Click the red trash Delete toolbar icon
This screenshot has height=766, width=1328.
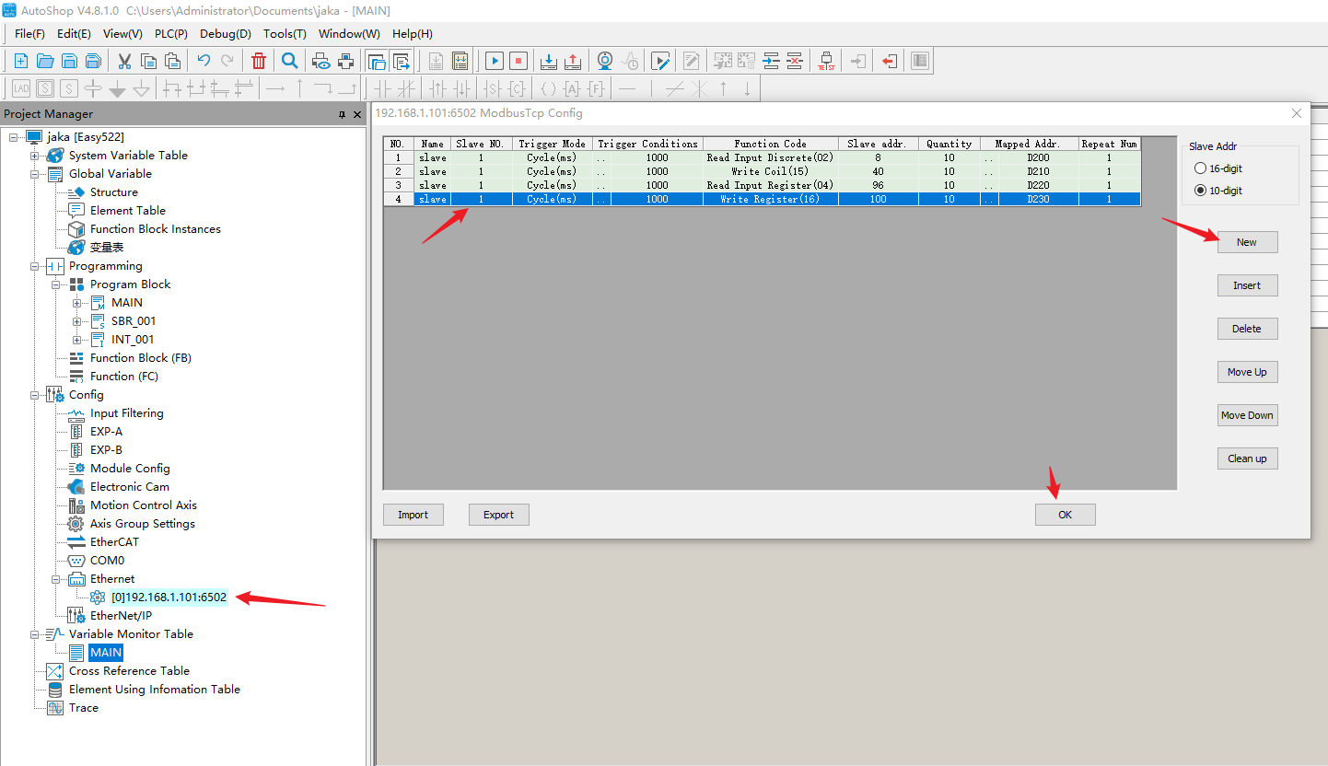click(259, 62)
